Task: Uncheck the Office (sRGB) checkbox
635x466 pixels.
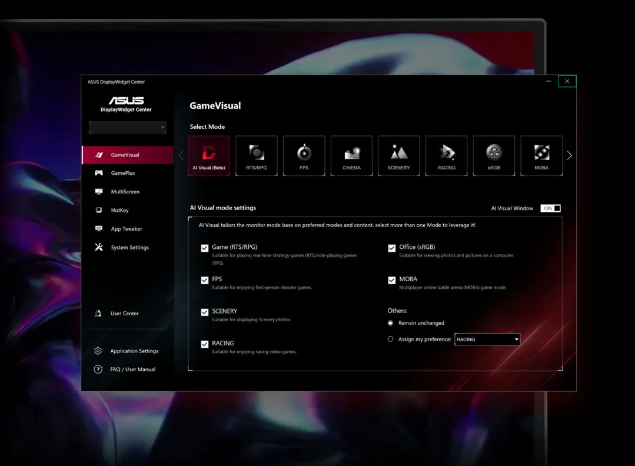Action: pyautogui.click(x=391, y=248)
